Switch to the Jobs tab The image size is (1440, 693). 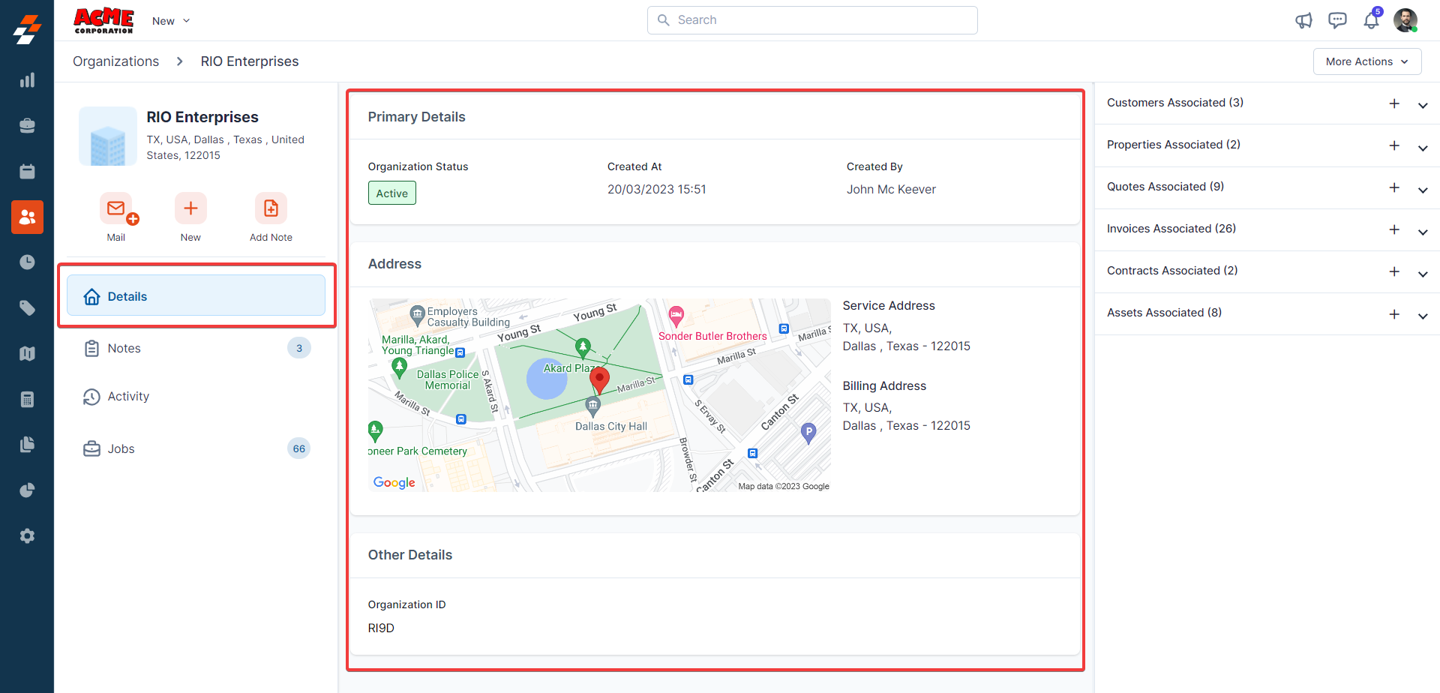click(121, 448)
